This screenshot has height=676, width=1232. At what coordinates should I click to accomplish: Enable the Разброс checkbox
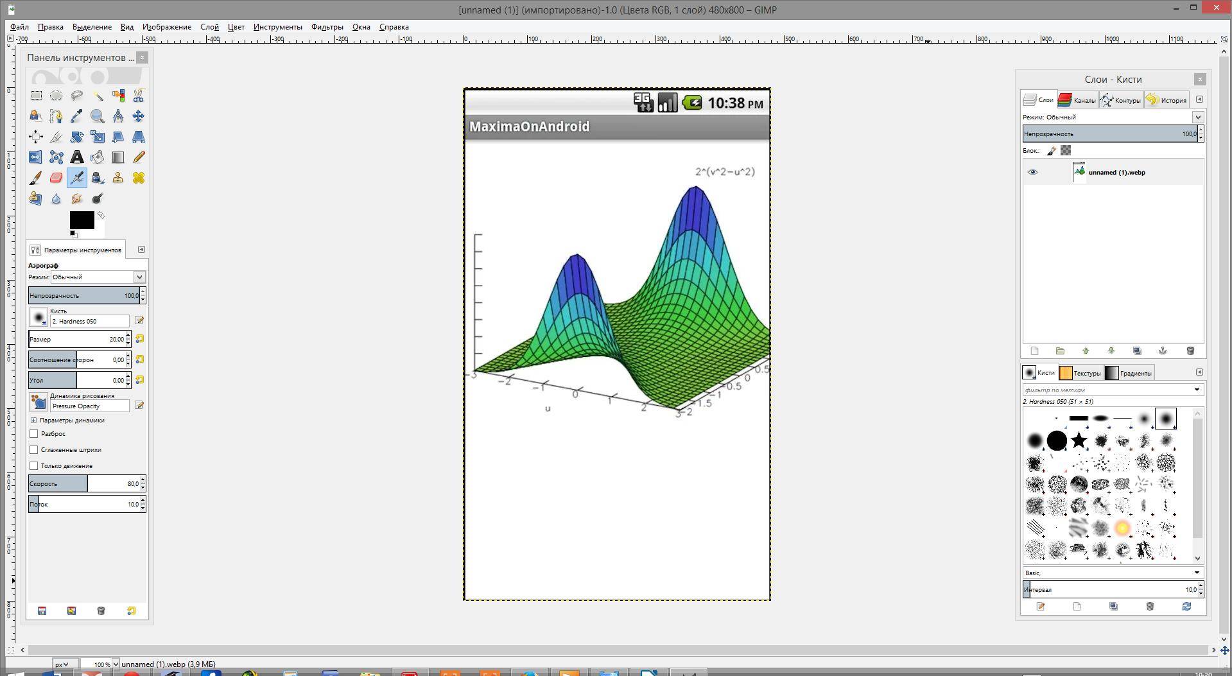34,434
